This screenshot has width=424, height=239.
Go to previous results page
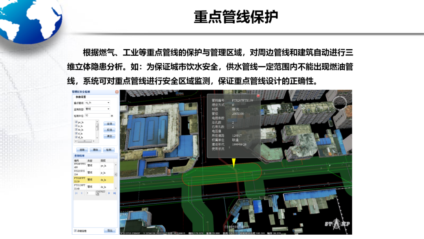tap(82, 193)
